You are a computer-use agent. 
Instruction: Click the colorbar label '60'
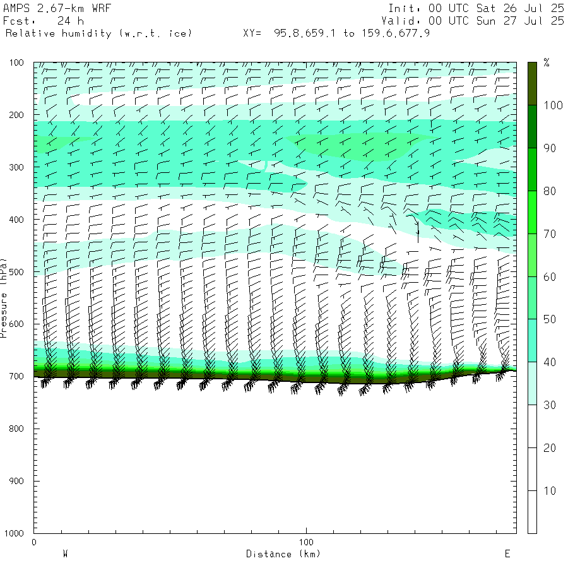click(550, 277)
